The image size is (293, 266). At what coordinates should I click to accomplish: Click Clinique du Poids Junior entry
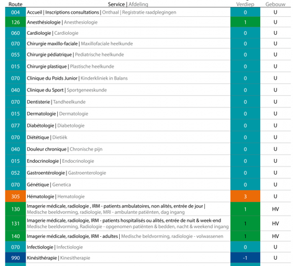(77, 78)
